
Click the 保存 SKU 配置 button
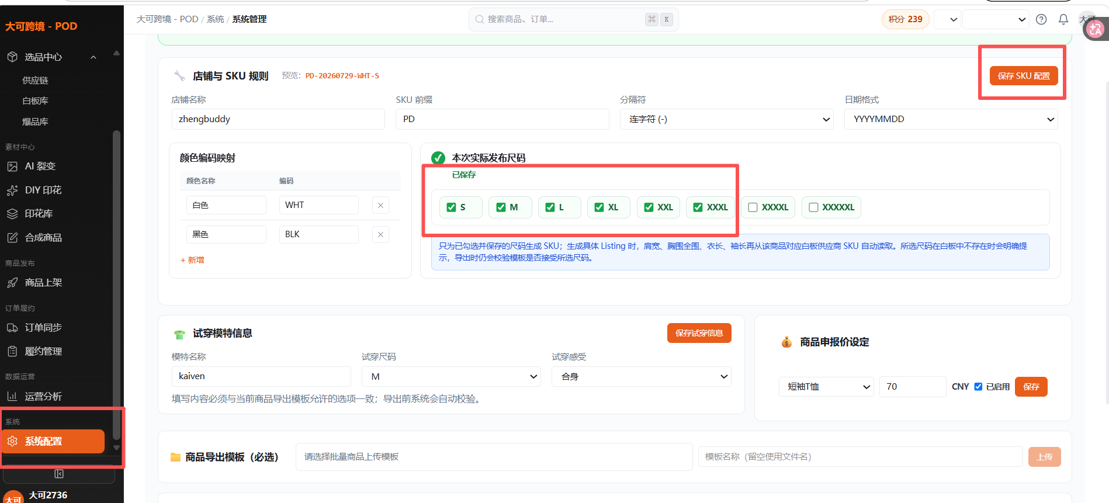(x=1024, y=76)
